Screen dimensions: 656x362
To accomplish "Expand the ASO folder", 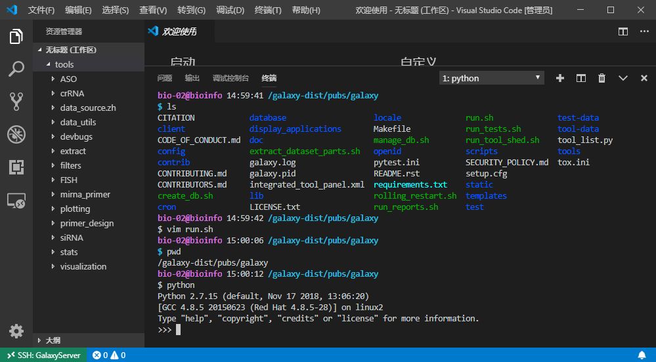I will coord(89,79).
